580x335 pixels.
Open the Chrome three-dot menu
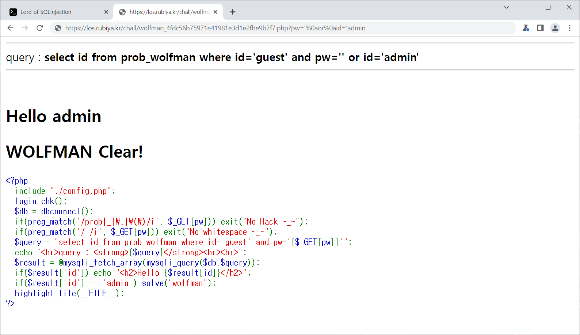click(x=570, y=28)
